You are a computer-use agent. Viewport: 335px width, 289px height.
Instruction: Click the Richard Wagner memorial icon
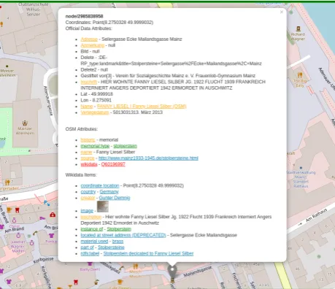(299, 28)
